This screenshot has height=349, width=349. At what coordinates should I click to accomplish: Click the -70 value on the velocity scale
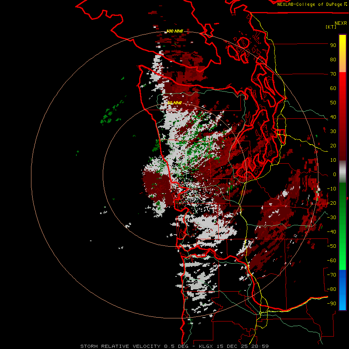pos(332,275)
